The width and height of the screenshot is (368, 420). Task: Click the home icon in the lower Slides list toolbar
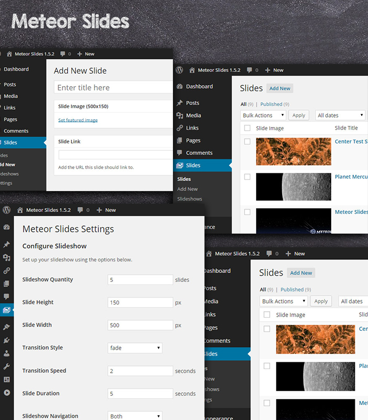[x=209, y=254]
